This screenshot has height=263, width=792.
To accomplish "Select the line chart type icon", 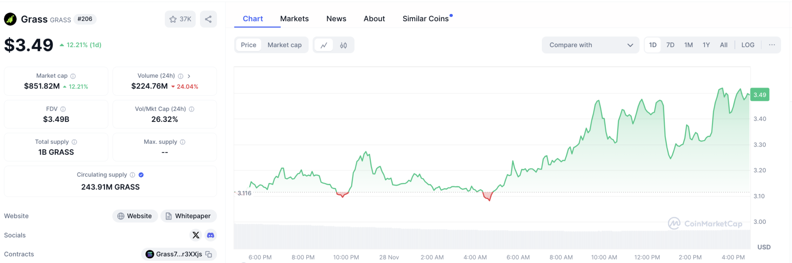I will [x=324, y=45].
